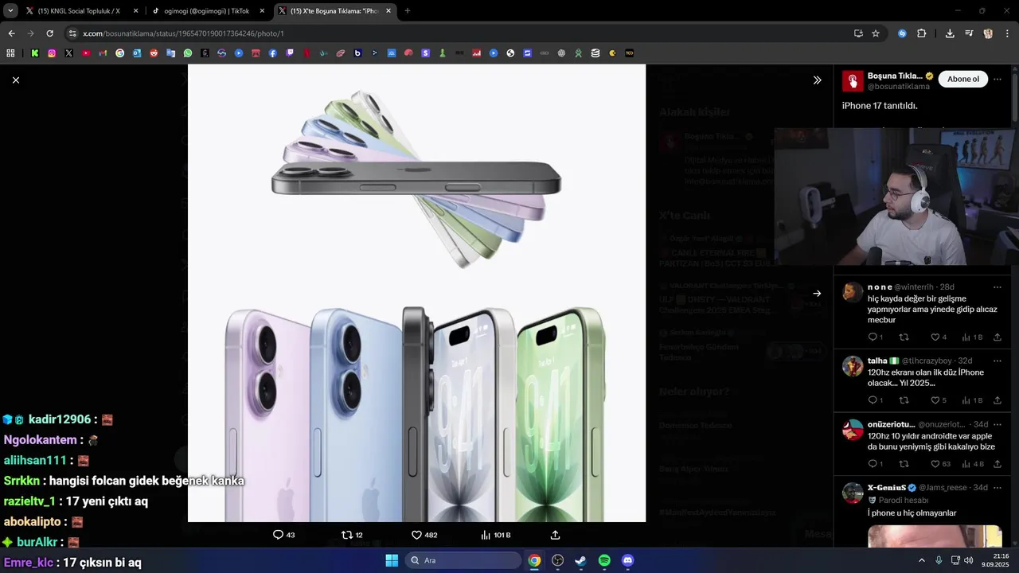Open talha's profile avatar

[853, 366]
